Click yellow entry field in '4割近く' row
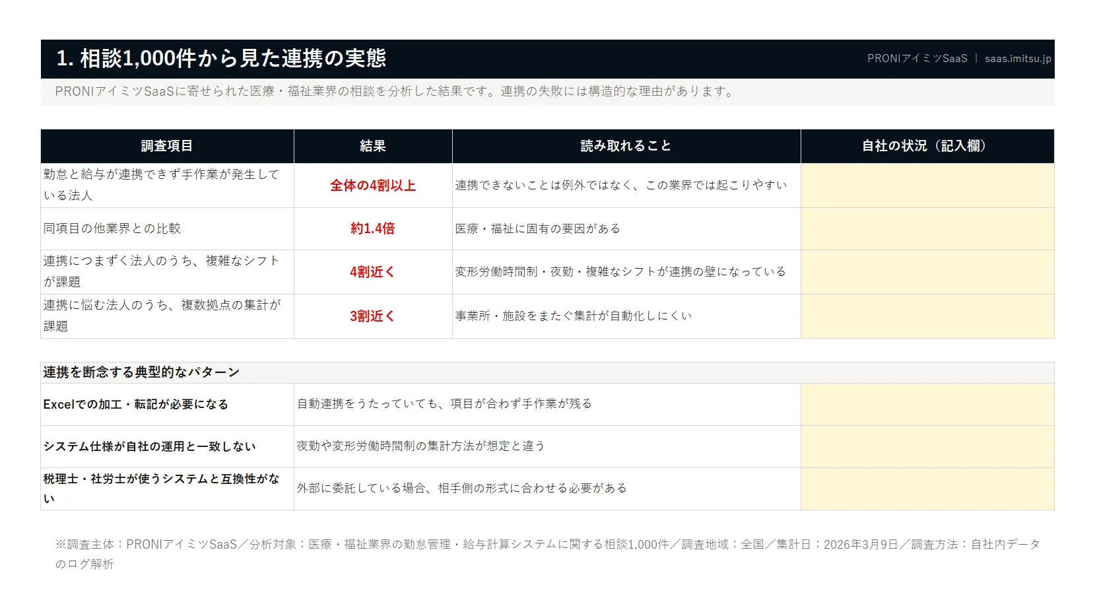The height and width of the screenshot is (616, 1095). click(x=927, y=272)
